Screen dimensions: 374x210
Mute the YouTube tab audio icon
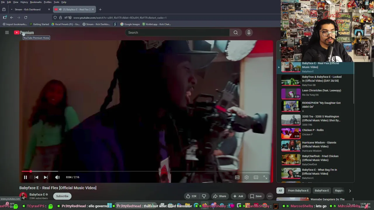tap(60, 9)
